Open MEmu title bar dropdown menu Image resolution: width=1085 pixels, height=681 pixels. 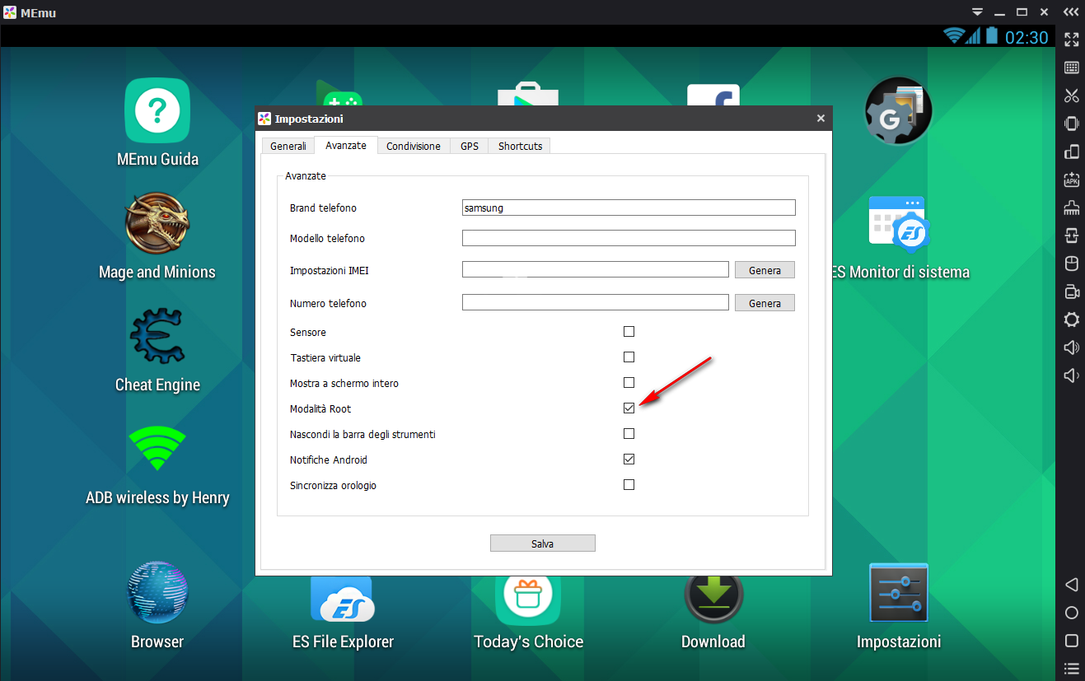point(978,12)
